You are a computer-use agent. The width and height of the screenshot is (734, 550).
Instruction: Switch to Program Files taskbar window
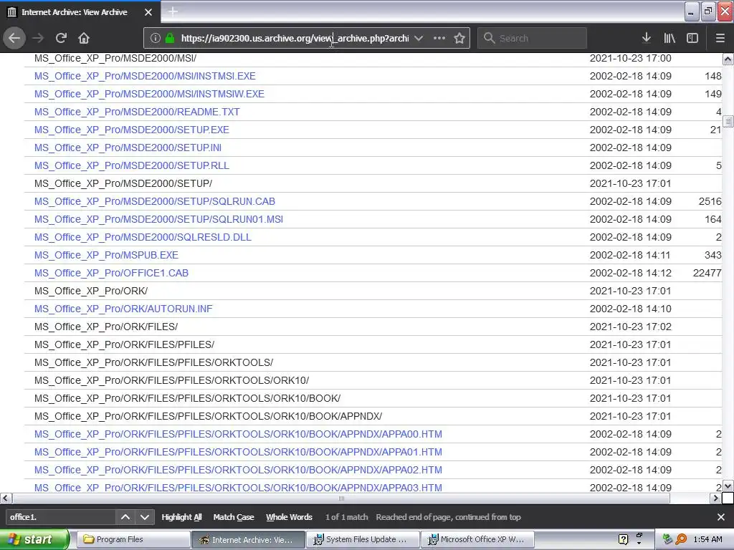pyautogui.click(x=133, y=539)
